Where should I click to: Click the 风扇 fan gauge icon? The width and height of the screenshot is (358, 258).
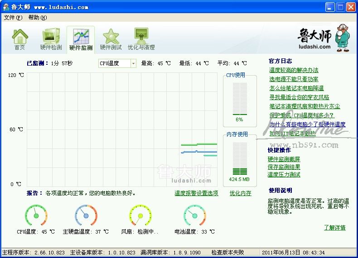140,215
